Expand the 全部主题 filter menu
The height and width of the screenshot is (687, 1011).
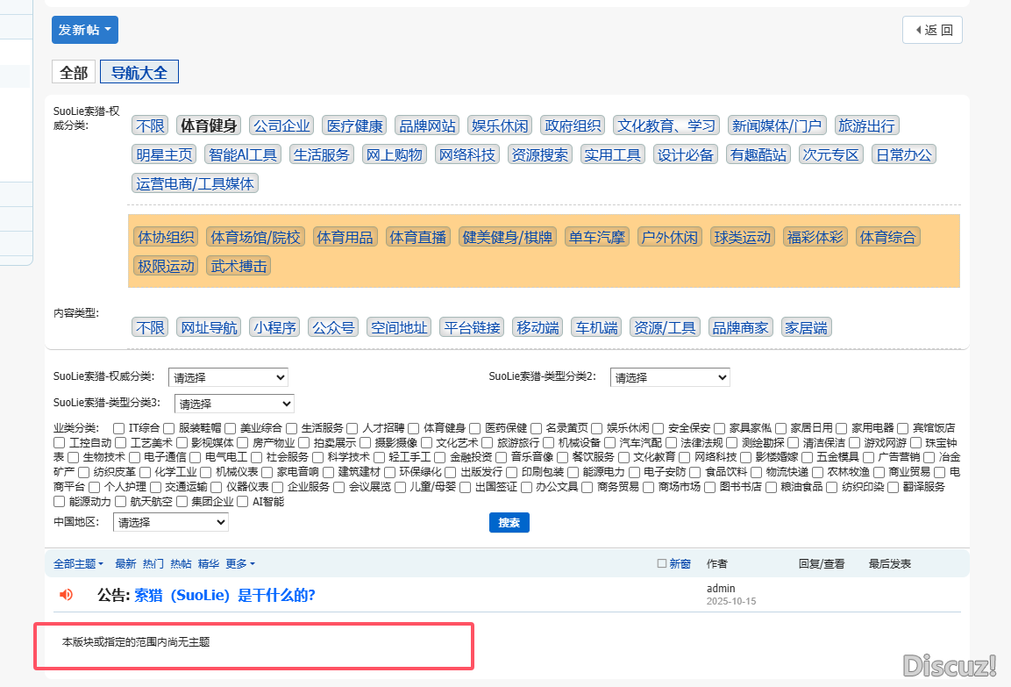[78, 563]
